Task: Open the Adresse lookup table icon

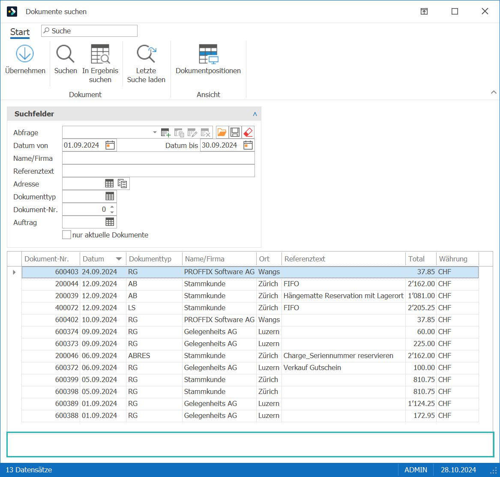Action: pos(109,184)
